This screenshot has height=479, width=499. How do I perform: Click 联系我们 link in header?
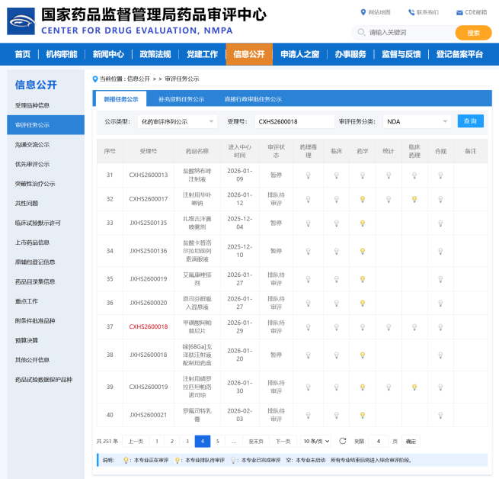pos(427,12)
